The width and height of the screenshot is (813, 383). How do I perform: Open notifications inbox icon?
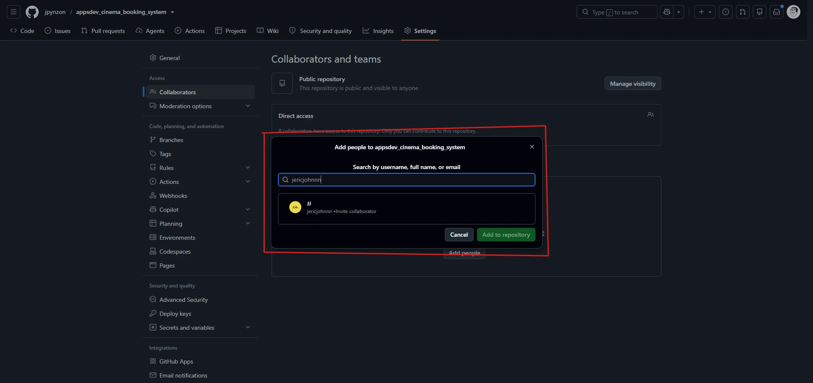[777, 12]
